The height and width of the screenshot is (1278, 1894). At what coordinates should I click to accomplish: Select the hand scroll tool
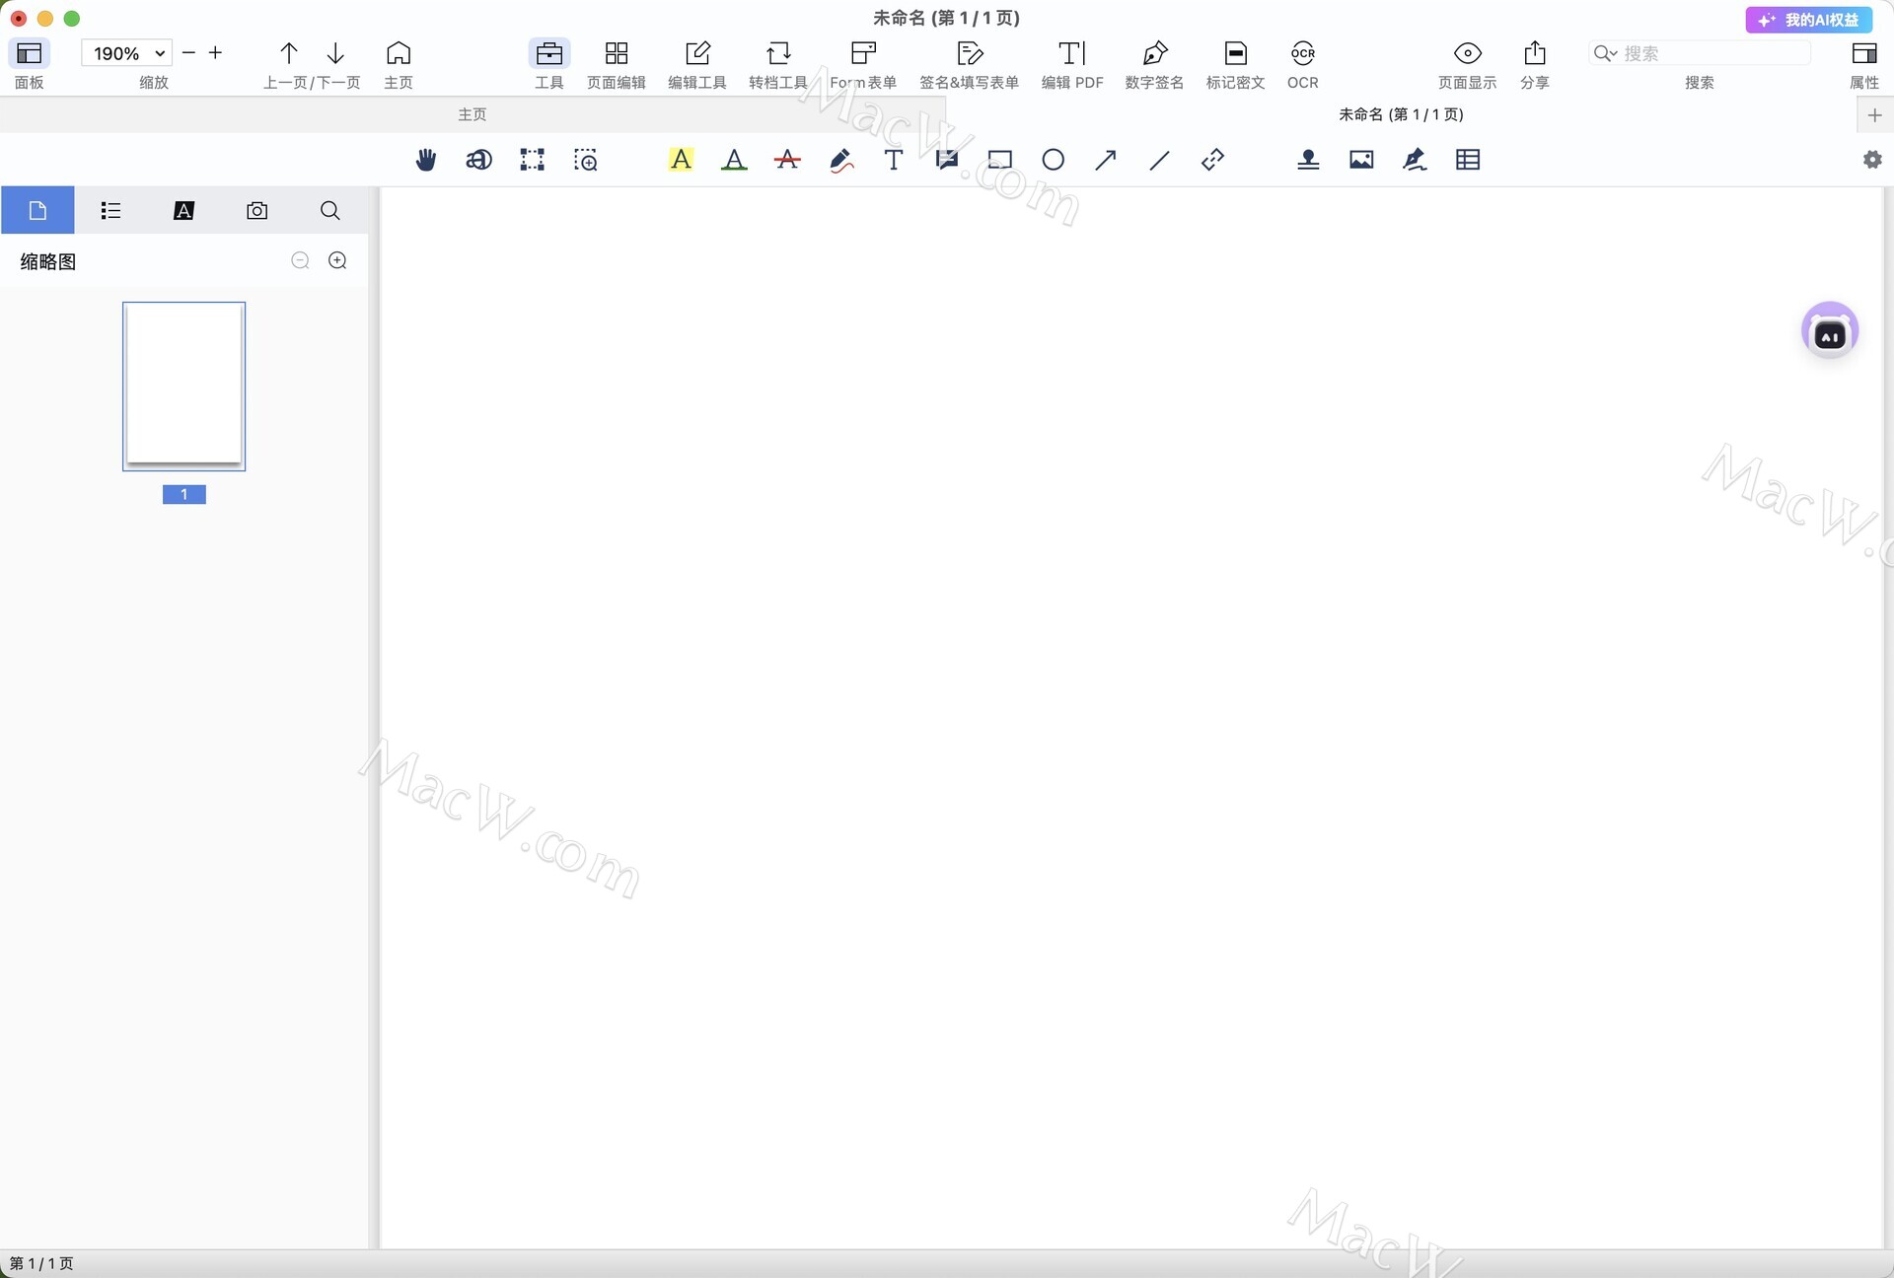coord(426,160)
